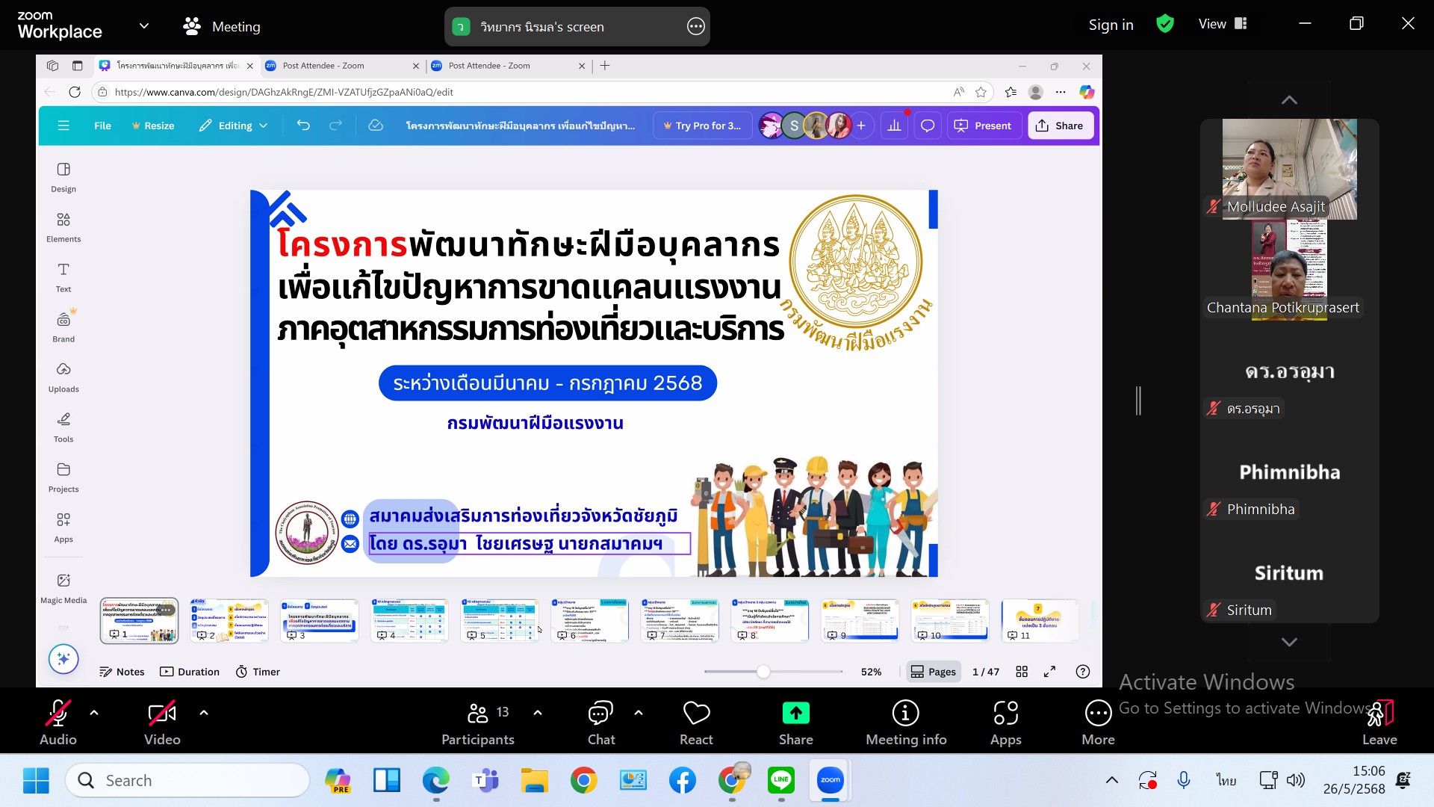Viewport: 1434px width, 807px height.
Task: Unmute Audio in Zoom
Action: [58, 723]
